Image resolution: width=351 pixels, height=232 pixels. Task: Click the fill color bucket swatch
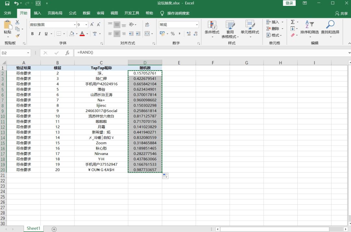[x=71, y=33]
